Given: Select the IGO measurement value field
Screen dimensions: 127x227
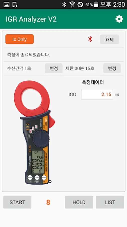Looking at the screenshot, I should [x=97, y=94].
